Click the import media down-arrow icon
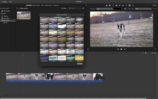This screenshot has width=158, height=99. (16, 2)
